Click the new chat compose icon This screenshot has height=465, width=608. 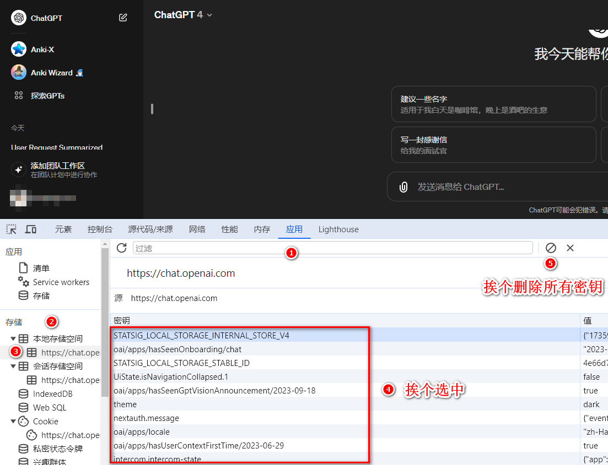coord(123,18)
